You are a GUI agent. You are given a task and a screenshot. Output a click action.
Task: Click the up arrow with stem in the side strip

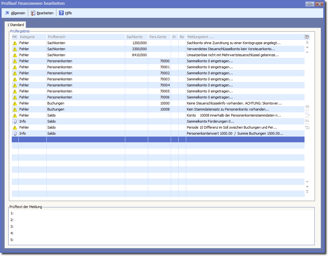pos(307,47)
